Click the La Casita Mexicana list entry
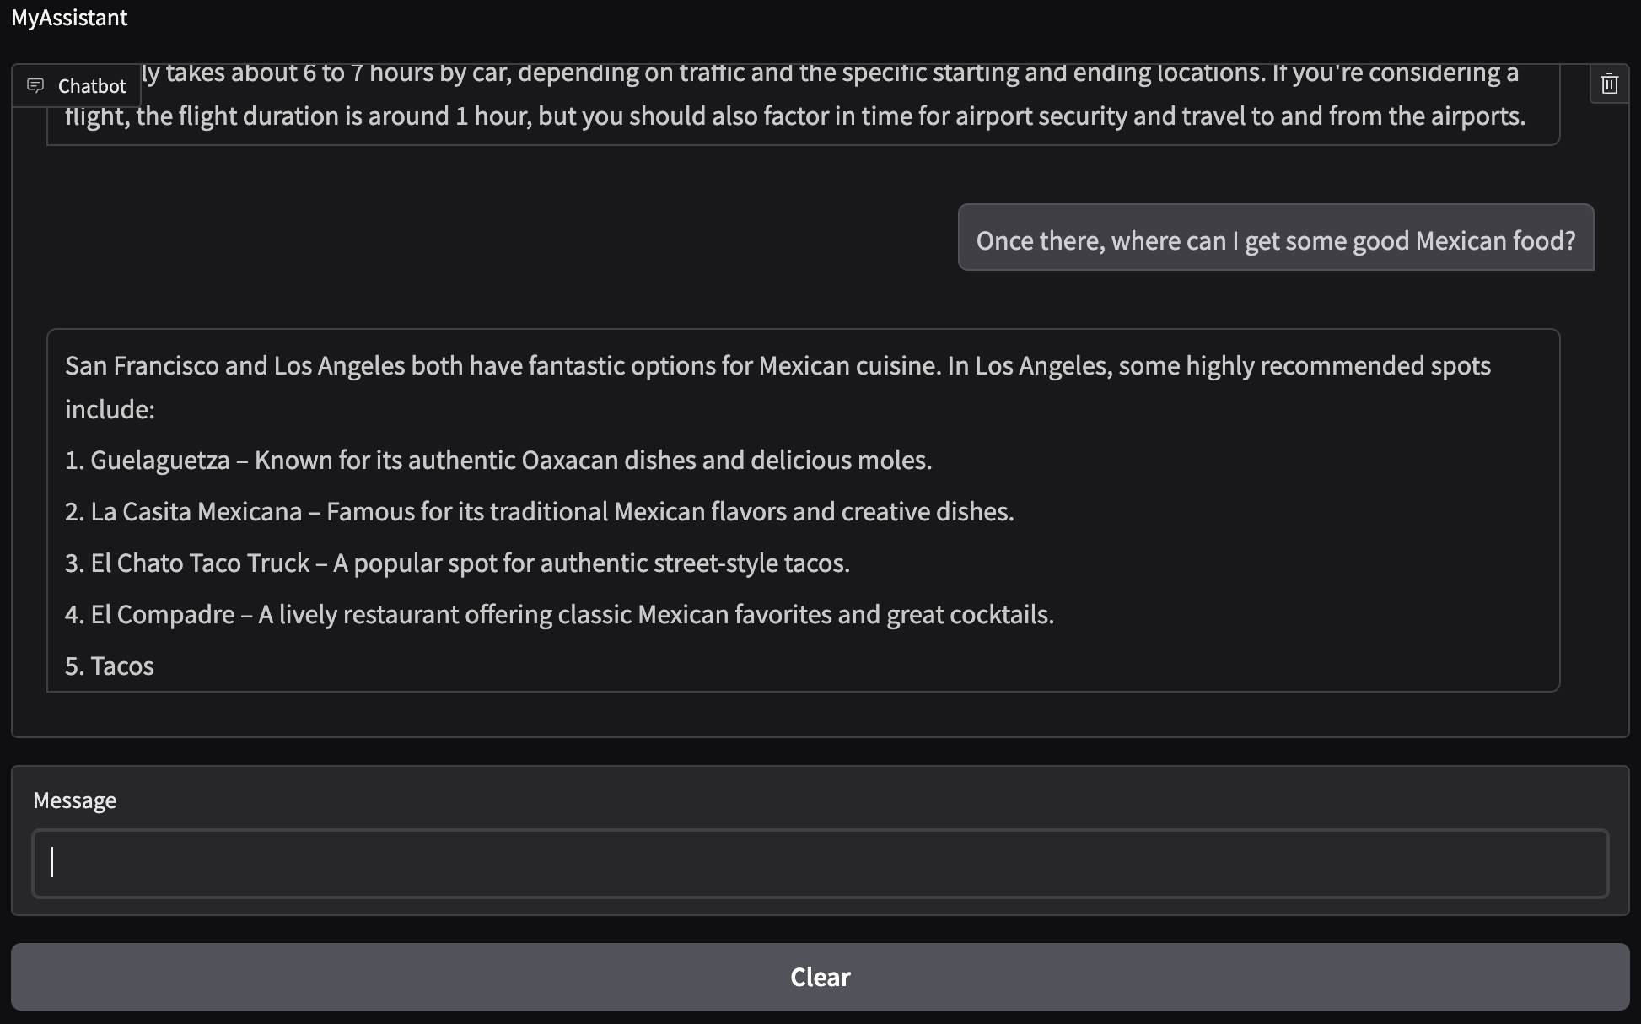 click(x=539, y=511)
